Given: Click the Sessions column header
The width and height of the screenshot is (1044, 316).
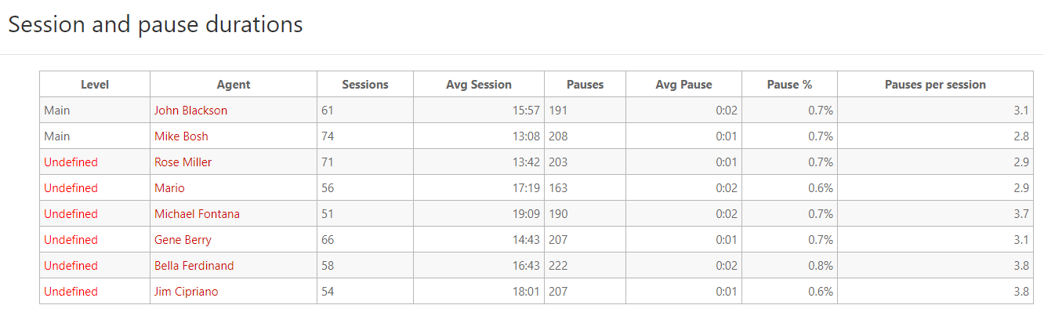Looking at the screenshot, I should click(x=365, y=85).
